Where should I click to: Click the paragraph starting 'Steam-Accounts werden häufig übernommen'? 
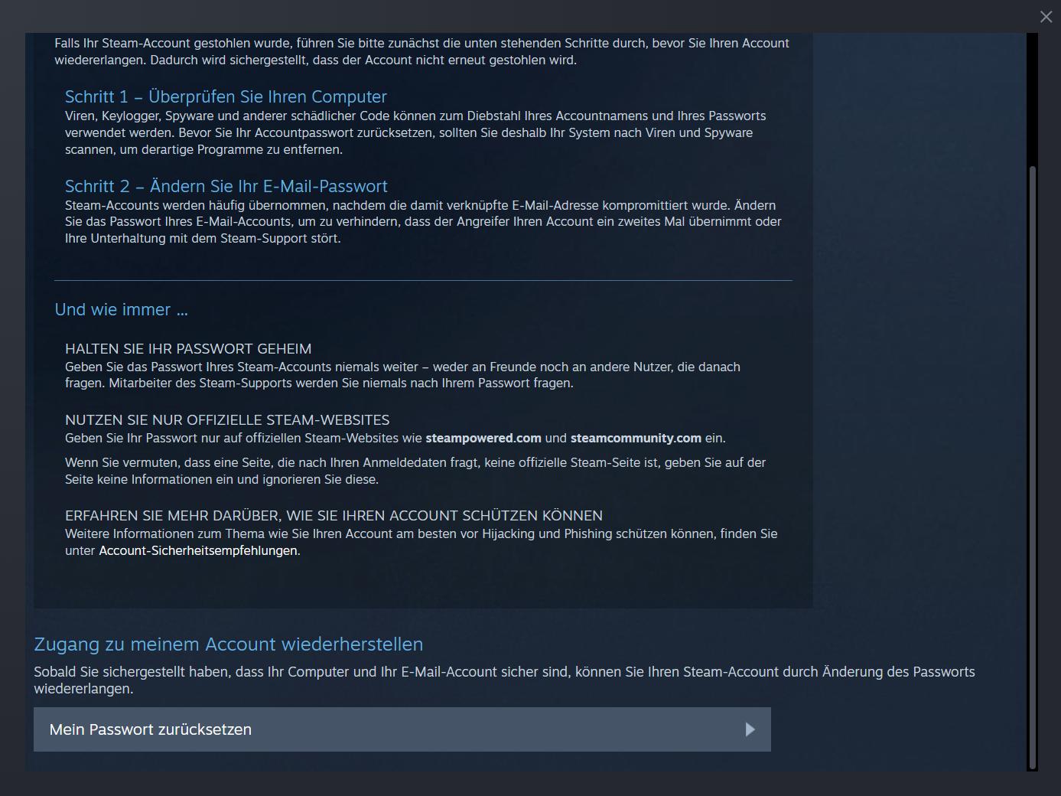[423, 221]
